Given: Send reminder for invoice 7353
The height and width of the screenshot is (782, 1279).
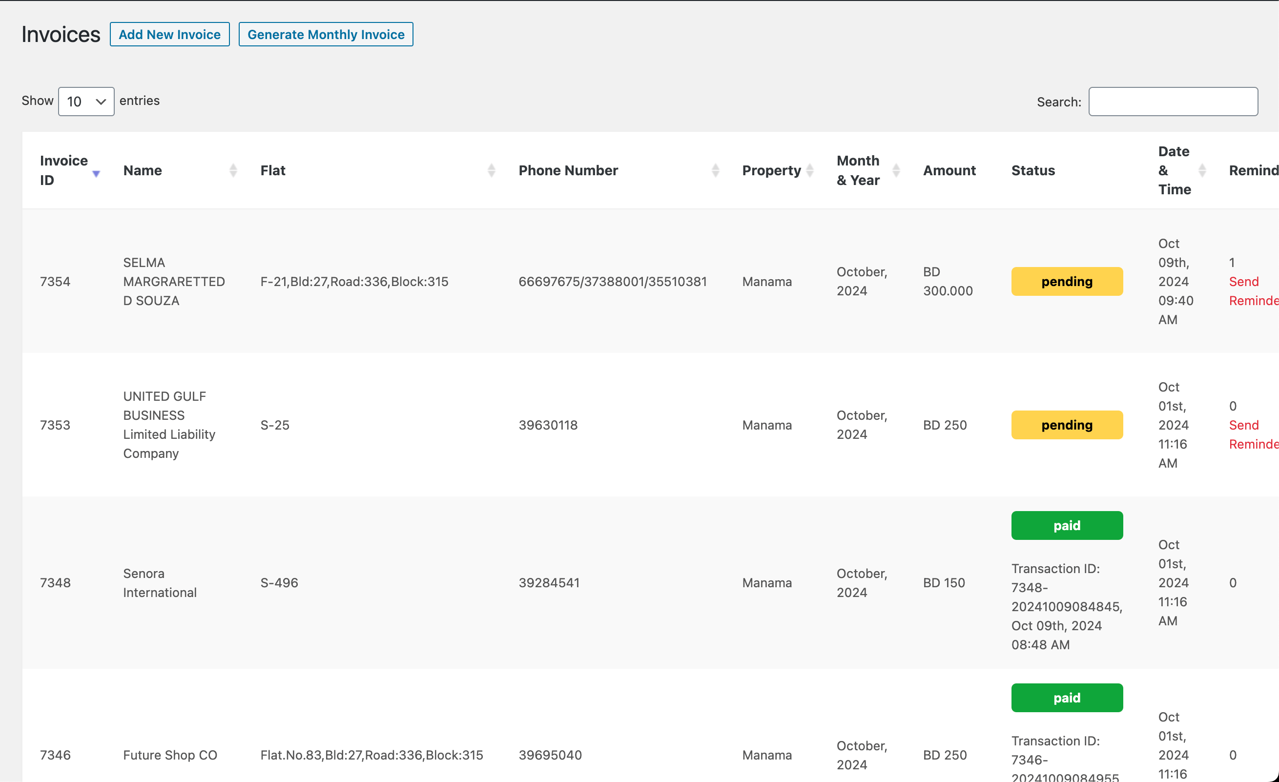Looking at the screenshot, I should (x=1253, y=434).
